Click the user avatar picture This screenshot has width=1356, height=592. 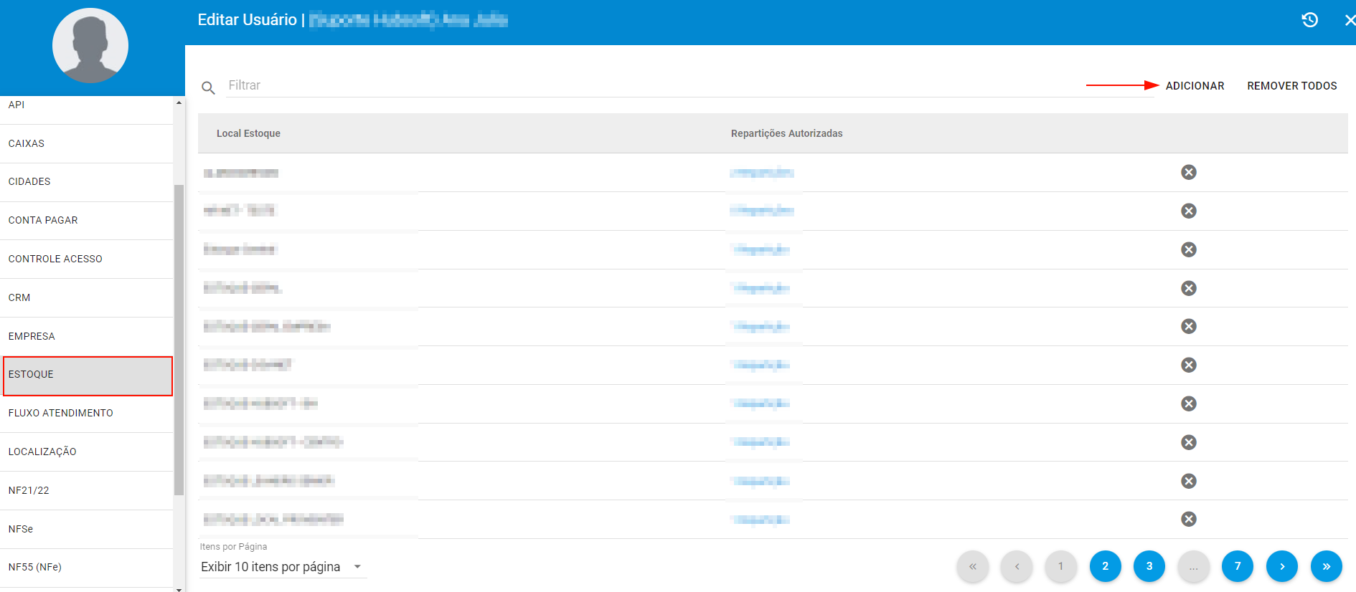tap(90, 46)
